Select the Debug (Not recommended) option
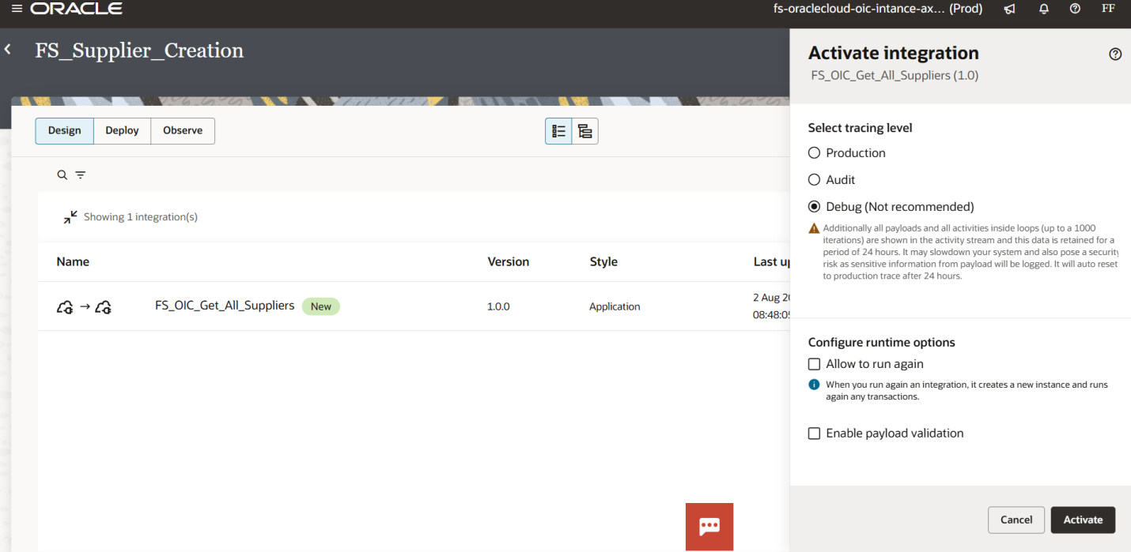This screenshot has width=1131, height=552. click(x=814, y=207)
